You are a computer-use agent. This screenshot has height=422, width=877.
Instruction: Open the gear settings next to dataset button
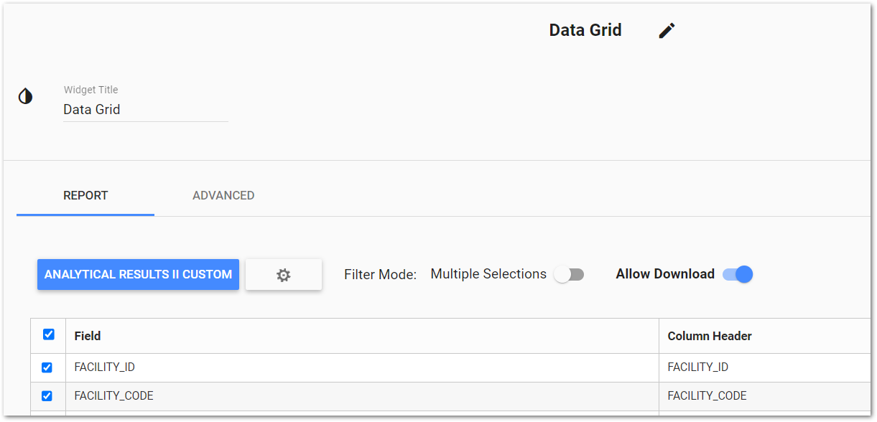click(x=283, y=274)
